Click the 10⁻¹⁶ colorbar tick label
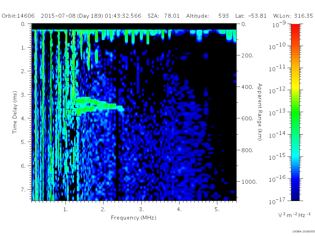315x236 pixels. pyautogui.click(x=277, y=179)
